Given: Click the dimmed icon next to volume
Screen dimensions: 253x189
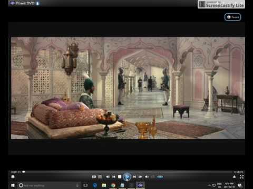Looking at the screenshot, I should 153,177.
